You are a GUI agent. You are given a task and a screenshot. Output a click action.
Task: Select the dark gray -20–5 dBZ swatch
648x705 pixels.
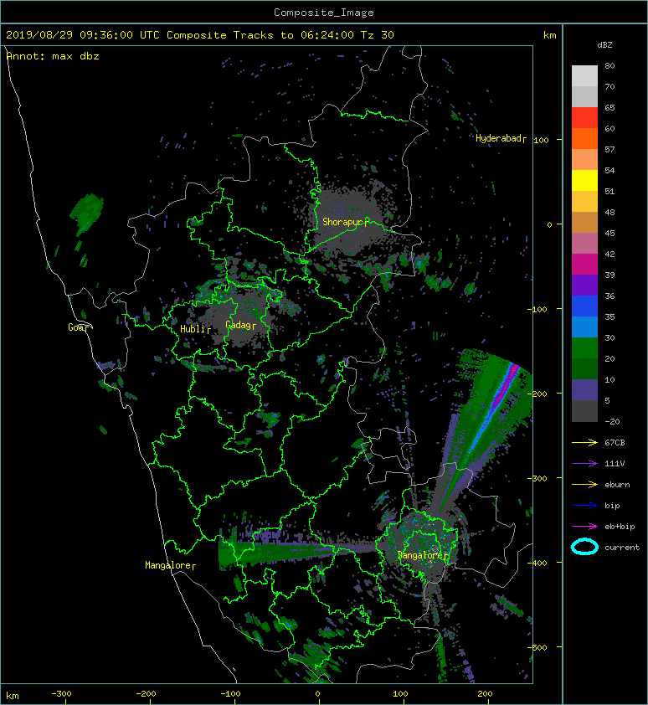[x=584, y=410]
